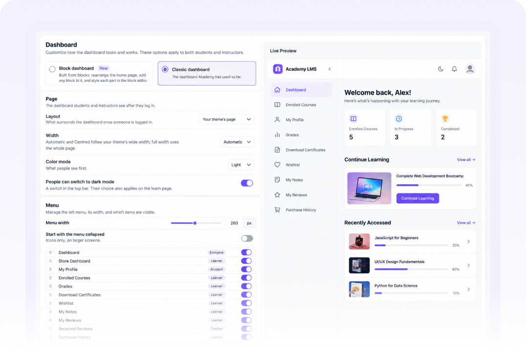
Task: Click the Menu width slider handle
Action: tap(195, 223)
